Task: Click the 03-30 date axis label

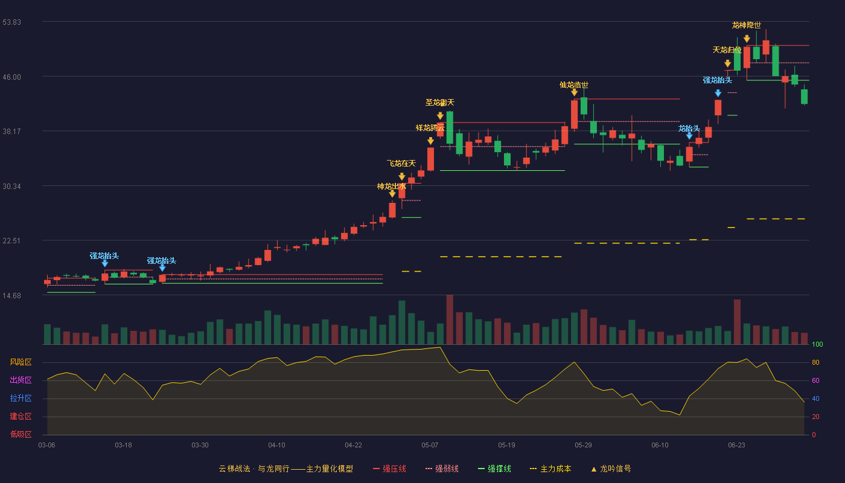Action: pos(200,445)
